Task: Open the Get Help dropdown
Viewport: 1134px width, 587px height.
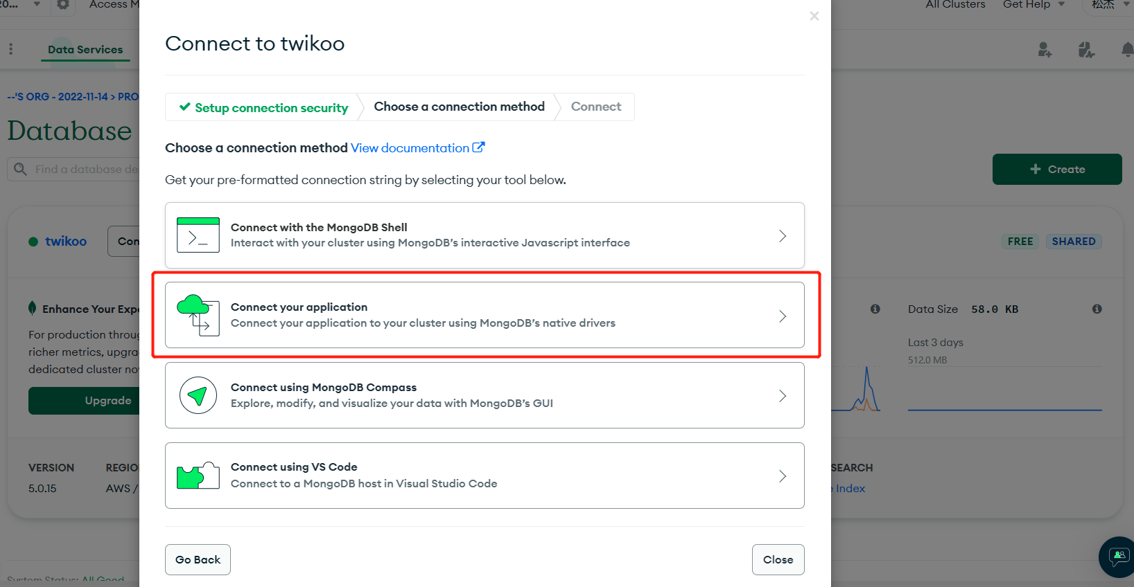Action: pyautogui.click(x=1033, y=5)
